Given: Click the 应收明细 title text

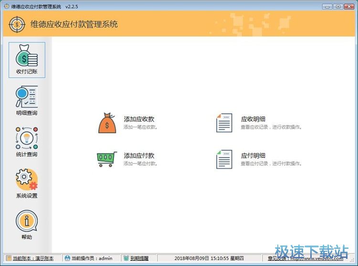Looking at the screenshot, I should pyautogui.click(x=253, y=119).
